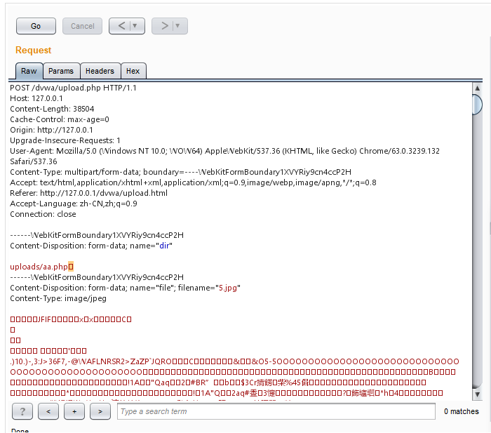Click the '0 matches' label
Screen dimensions: 491x433
[462, 411]
